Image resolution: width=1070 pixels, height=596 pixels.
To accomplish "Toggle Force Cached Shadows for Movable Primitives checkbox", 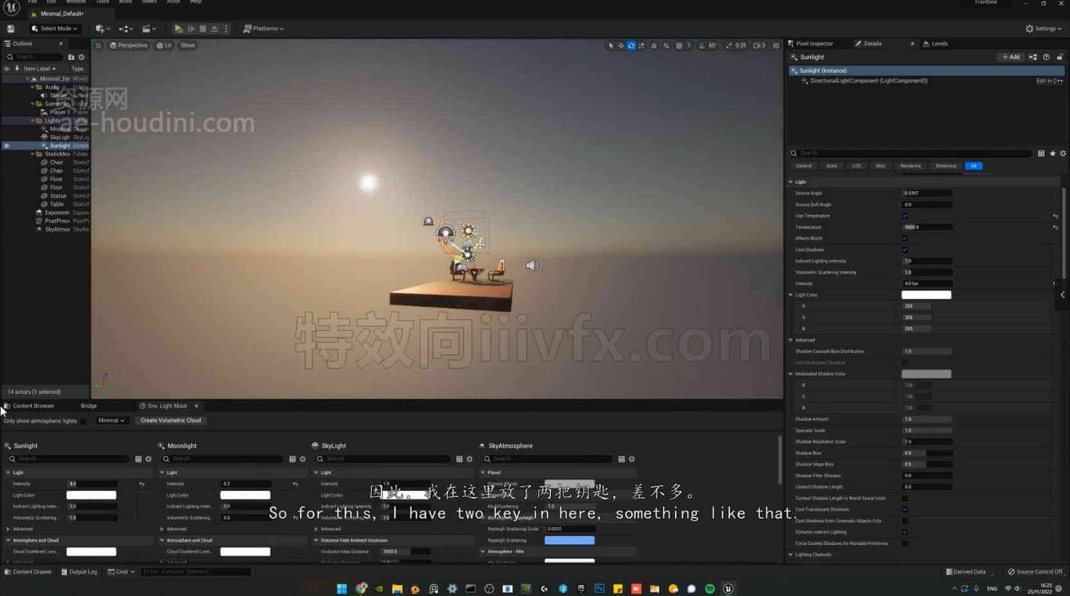I will [x=905, y=544].
